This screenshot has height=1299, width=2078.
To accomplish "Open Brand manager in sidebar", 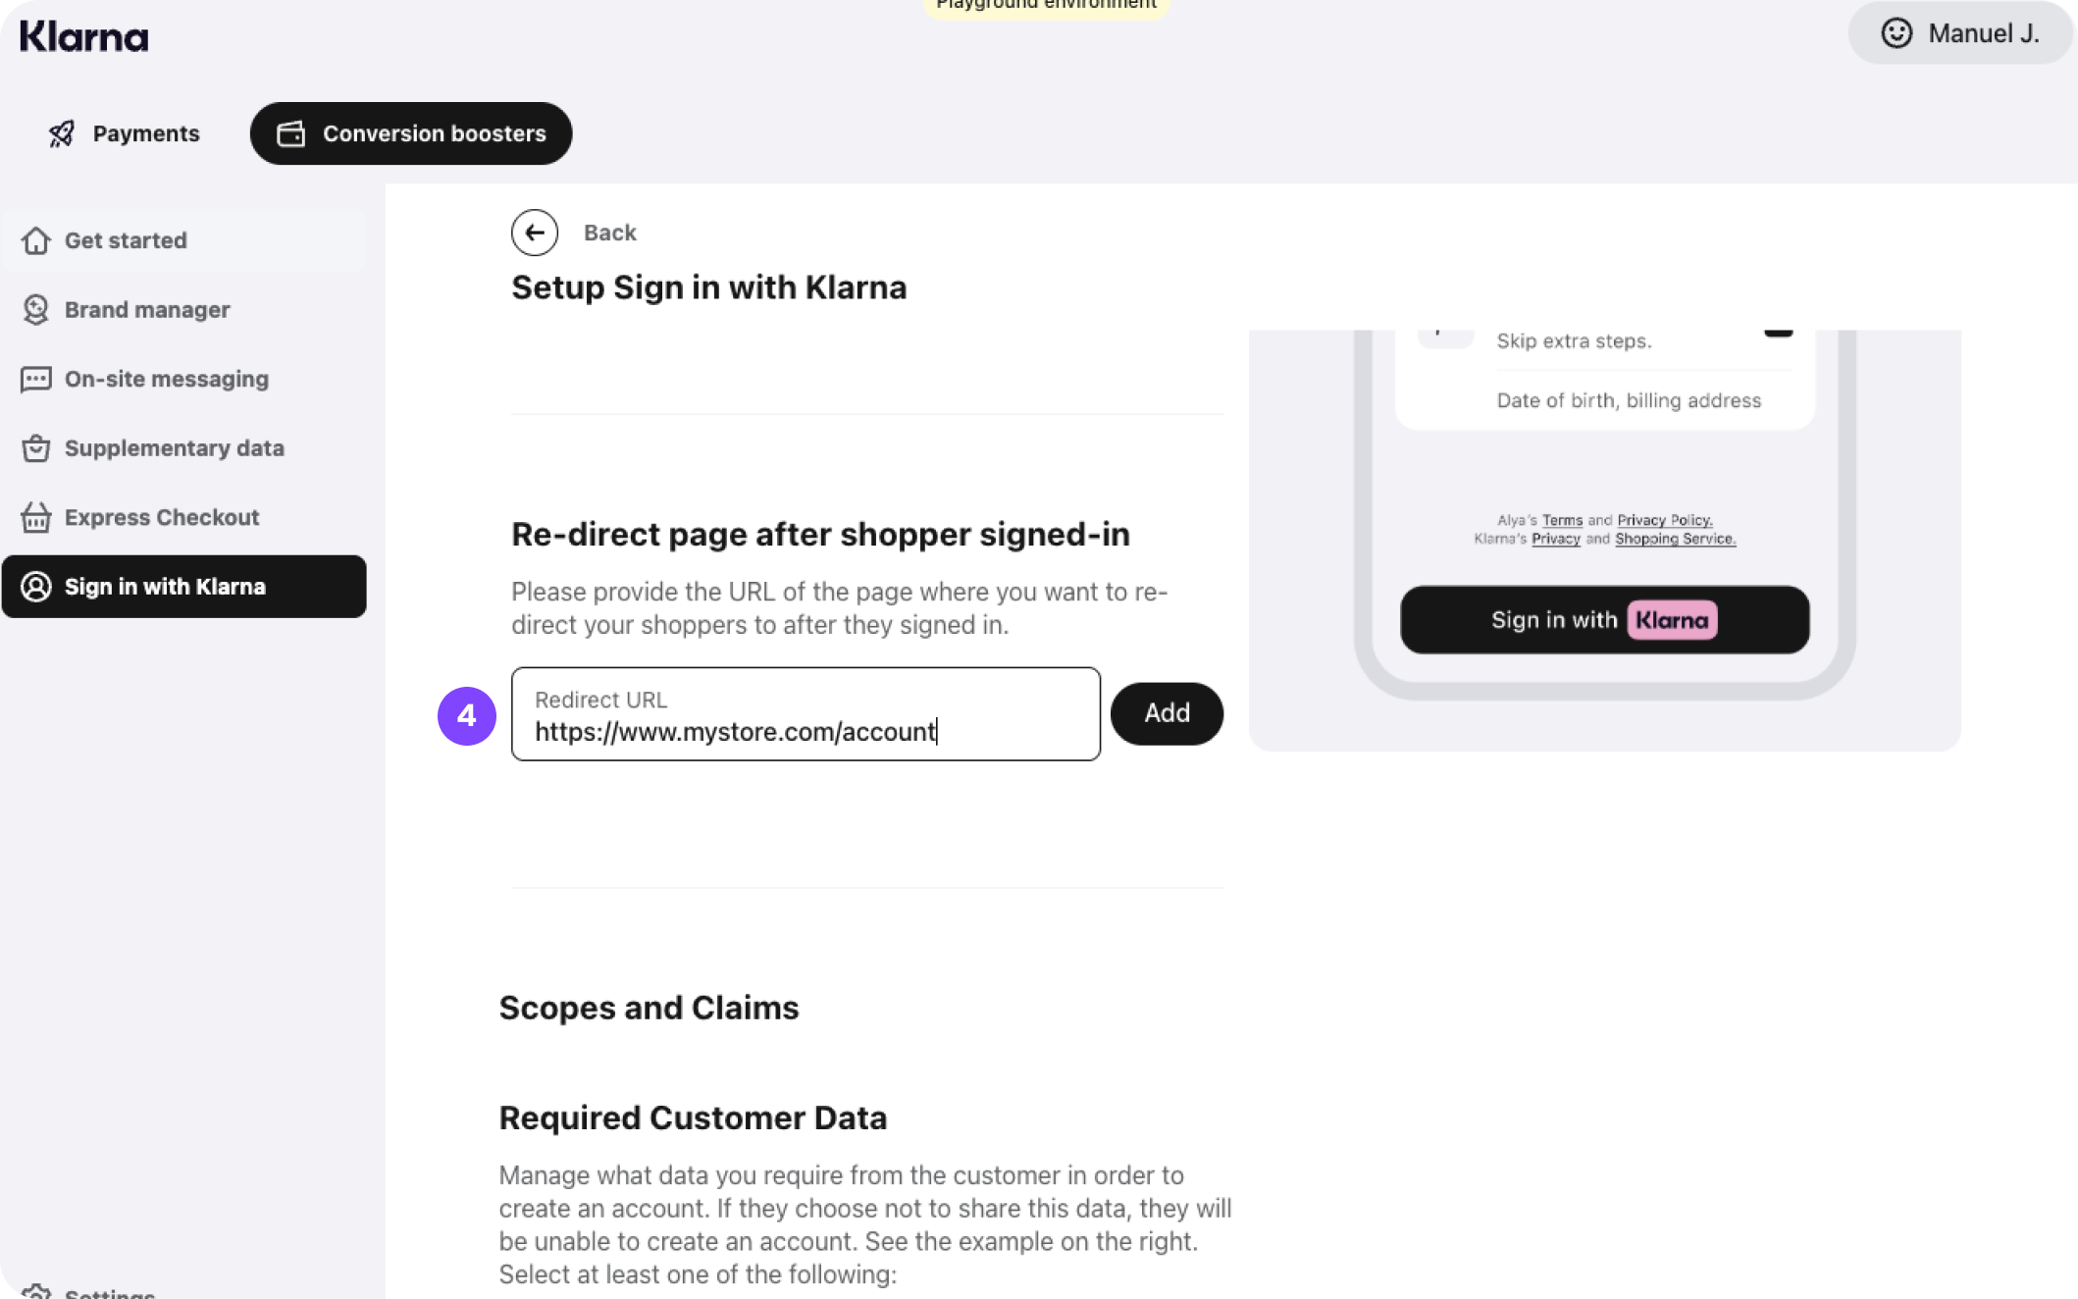I will (x=147, y=310).
